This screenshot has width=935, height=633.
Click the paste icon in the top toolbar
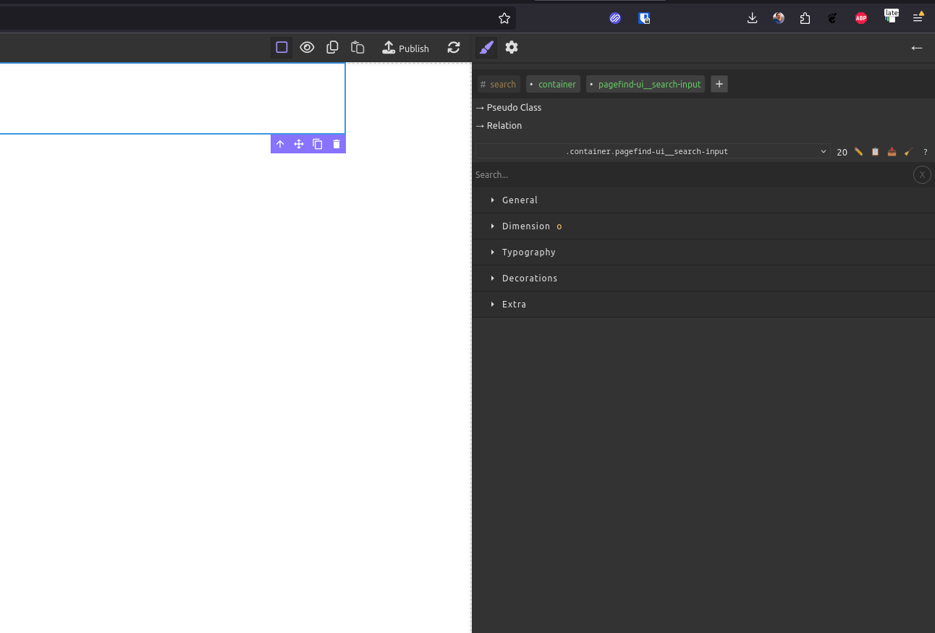pos(357,47)
